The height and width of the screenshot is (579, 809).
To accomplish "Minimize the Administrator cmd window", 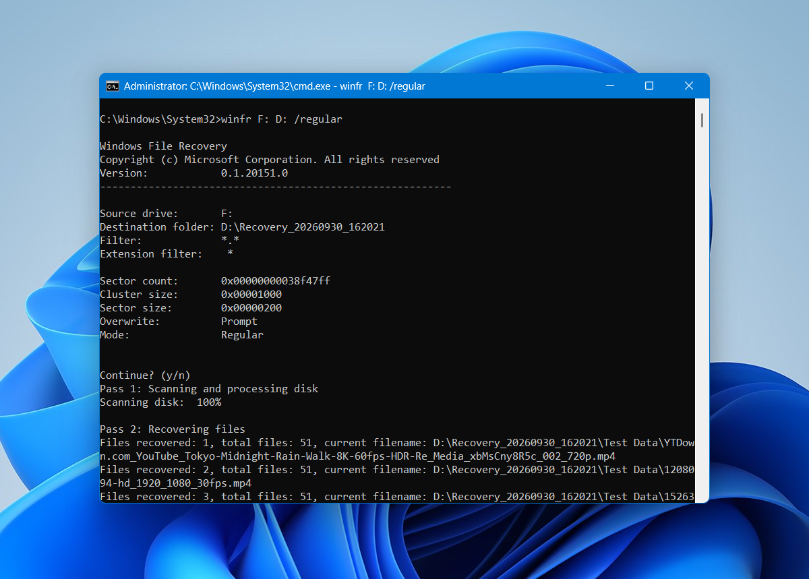I will click(609, 86).
